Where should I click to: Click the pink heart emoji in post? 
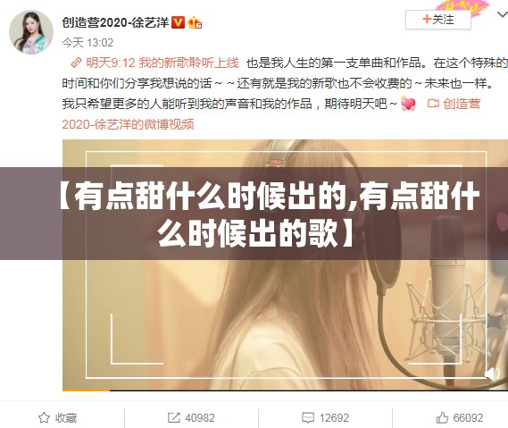pyautogui.click(x=408, y=104)
